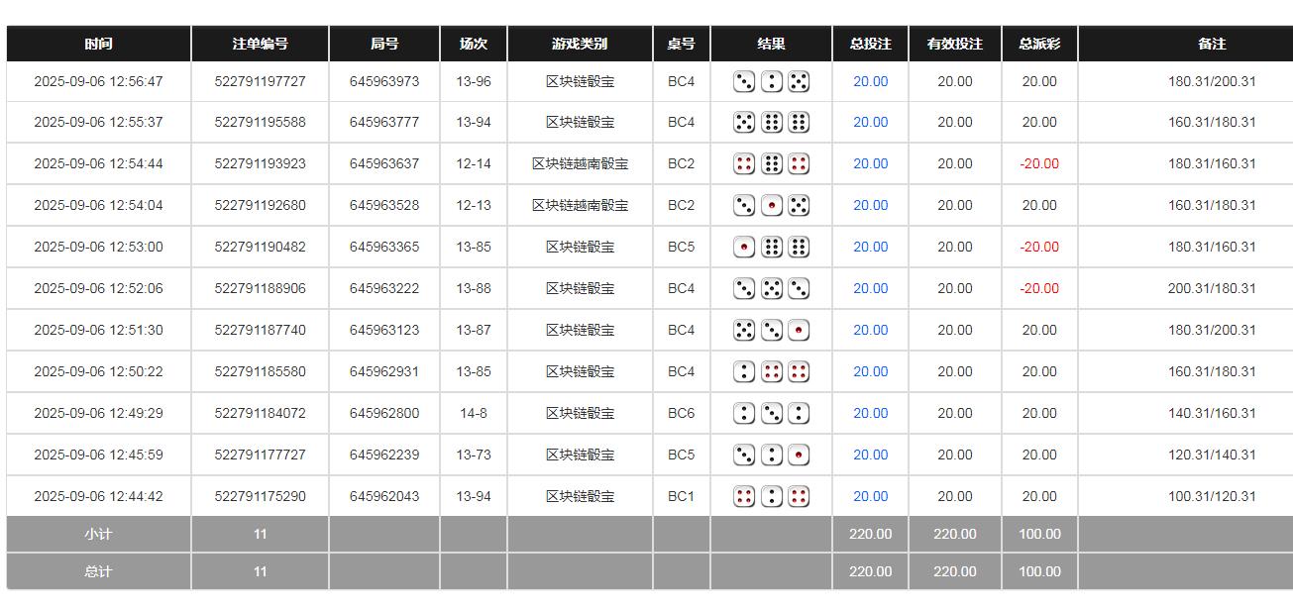
Task: Click the first six-dot die for bet 522791195588
Action: (x=773, y=123)
